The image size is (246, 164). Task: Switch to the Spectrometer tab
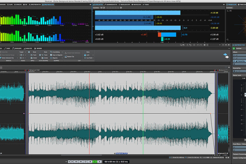point(35,4)
